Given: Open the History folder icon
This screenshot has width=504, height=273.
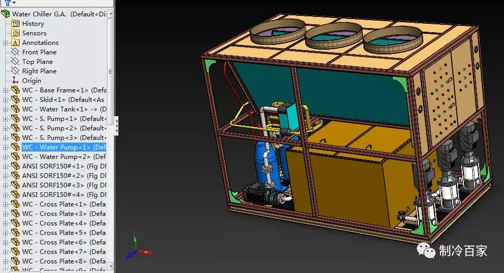Looking at the screenshot, I should 15,24.
